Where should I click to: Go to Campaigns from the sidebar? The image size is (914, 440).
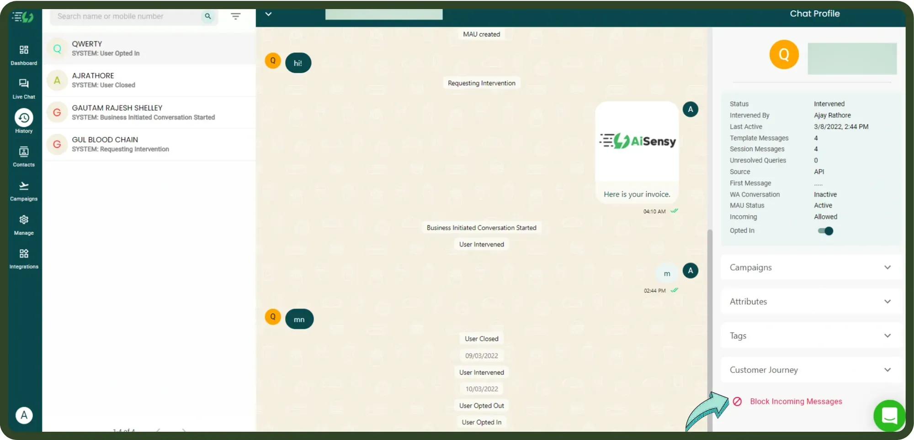(23, 189)
